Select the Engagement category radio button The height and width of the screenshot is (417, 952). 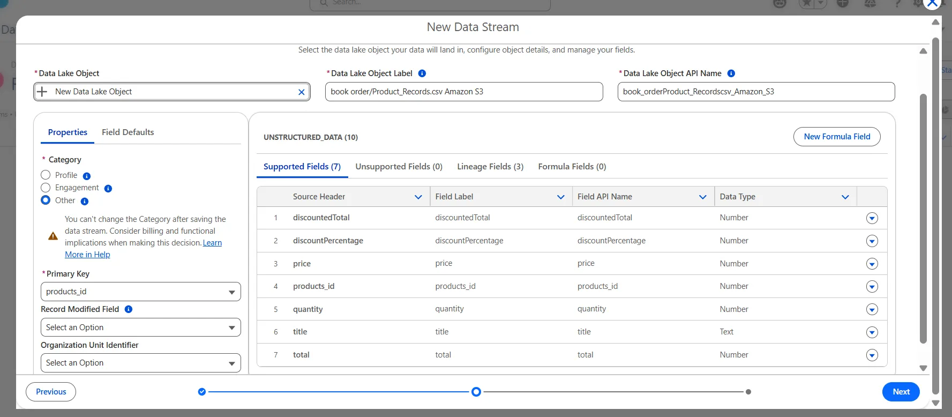pos(46,188)
